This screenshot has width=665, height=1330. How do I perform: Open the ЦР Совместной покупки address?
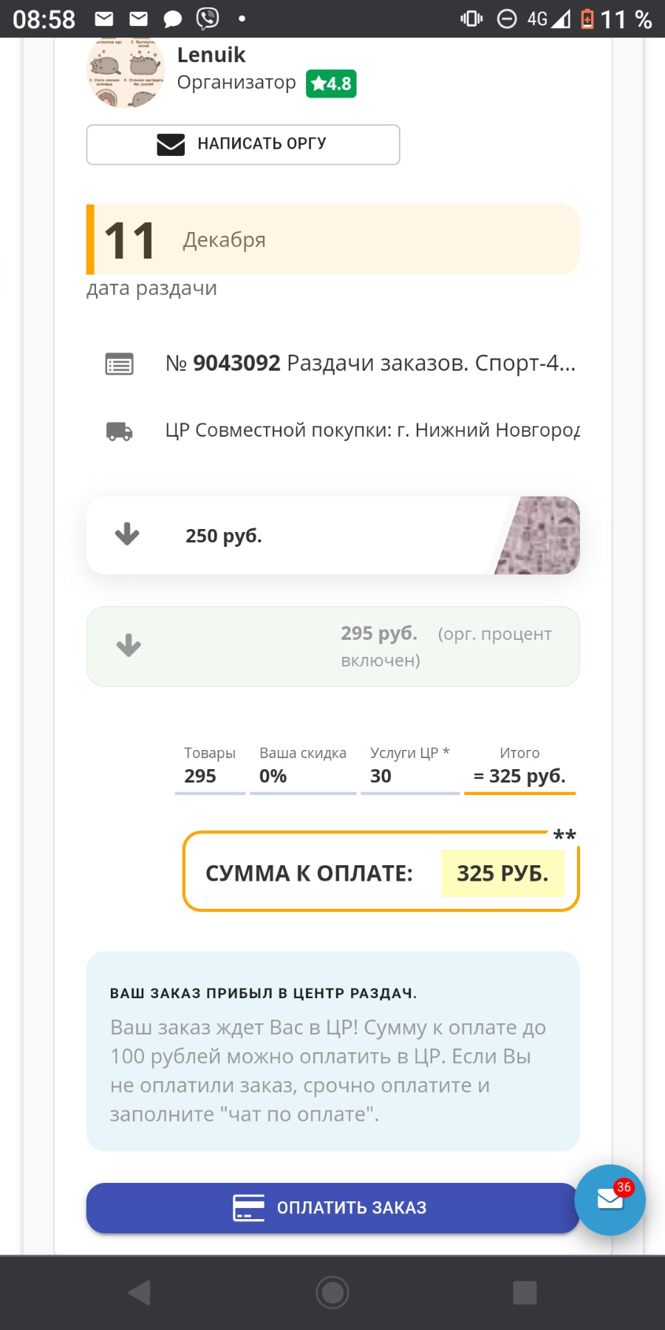tap(372, 430)
